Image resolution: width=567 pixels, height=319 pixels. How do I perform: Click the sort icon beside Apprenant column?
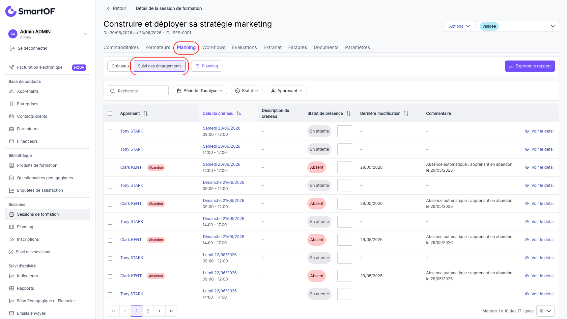(x=145, y=113)
